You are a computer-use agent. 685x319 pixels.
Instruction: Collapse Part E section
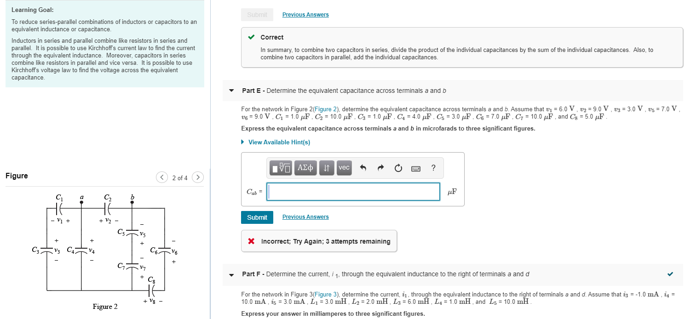tap(231, 91)
